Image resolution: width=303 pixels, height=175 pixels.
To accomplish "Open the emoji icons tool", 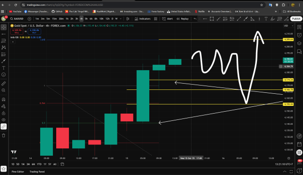I will pyautogui.click(x=4, y=74).
